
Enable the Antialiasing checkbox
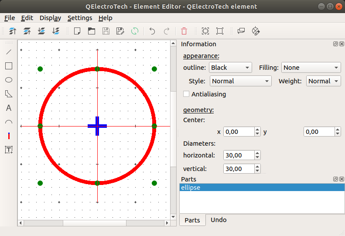(186, 94)
